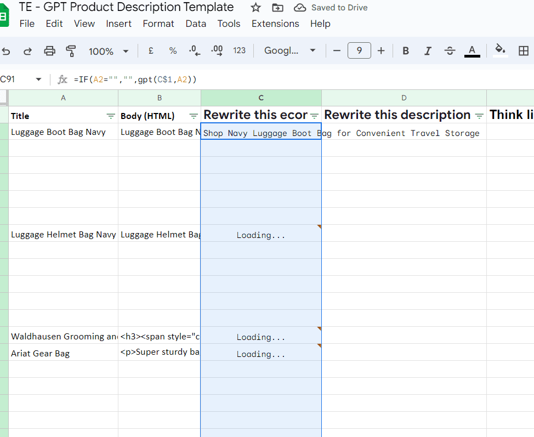Click the fx function icon
This screenshot has width=534, height=437.
pos(63,80)
